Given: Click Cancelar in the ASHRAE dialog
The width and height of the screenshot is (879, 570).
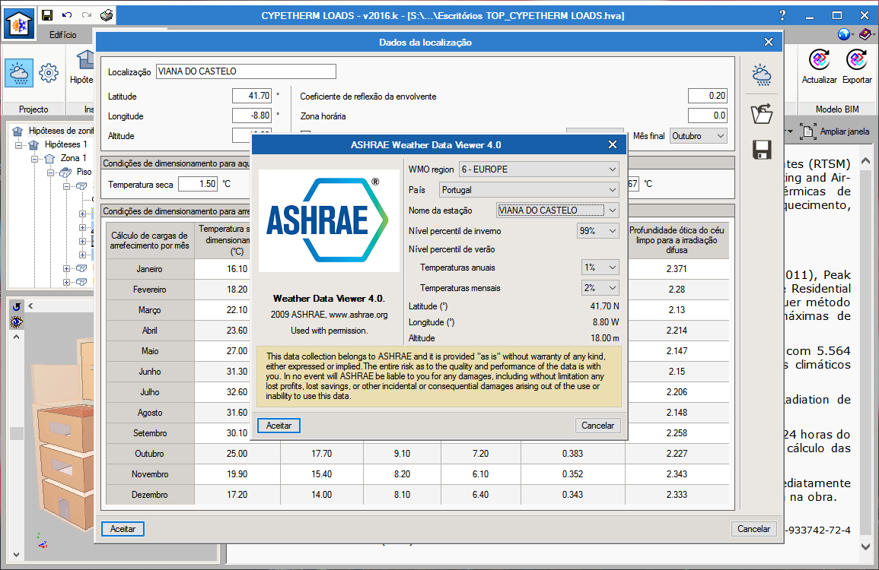Looking at the screenshot, I should pos(597,426).
